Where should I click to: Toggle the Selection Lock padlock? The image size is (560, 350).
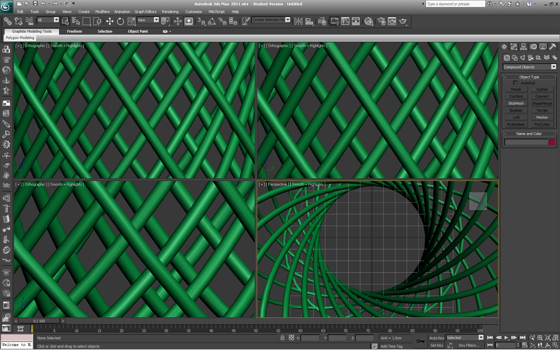pos(282,338)
